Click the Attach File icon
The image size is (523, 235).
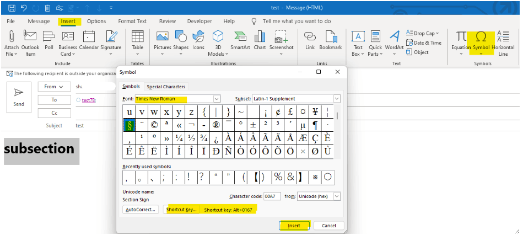[x=11, y=38]
